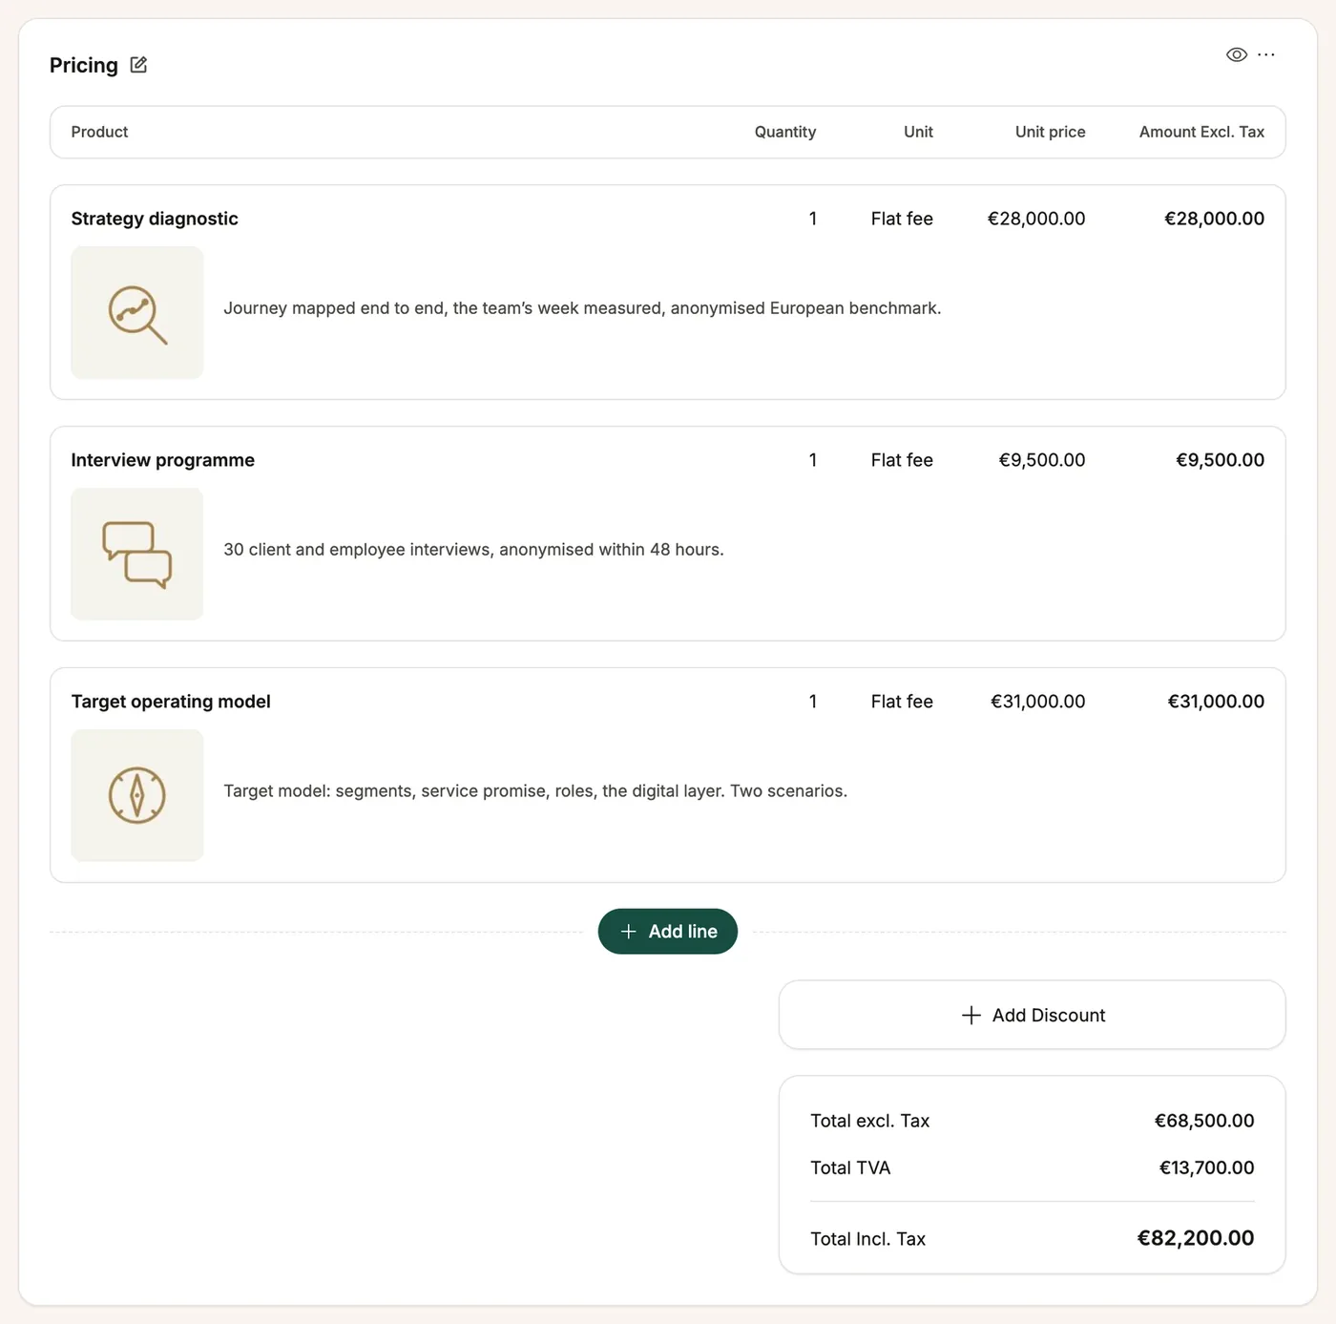Click the Interview programme amount €9,500.00 excl. tax

click(x=1220, y=460)
